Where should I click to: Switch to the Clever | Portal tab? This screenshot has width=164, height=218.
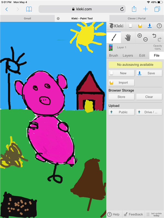(137, 19)
